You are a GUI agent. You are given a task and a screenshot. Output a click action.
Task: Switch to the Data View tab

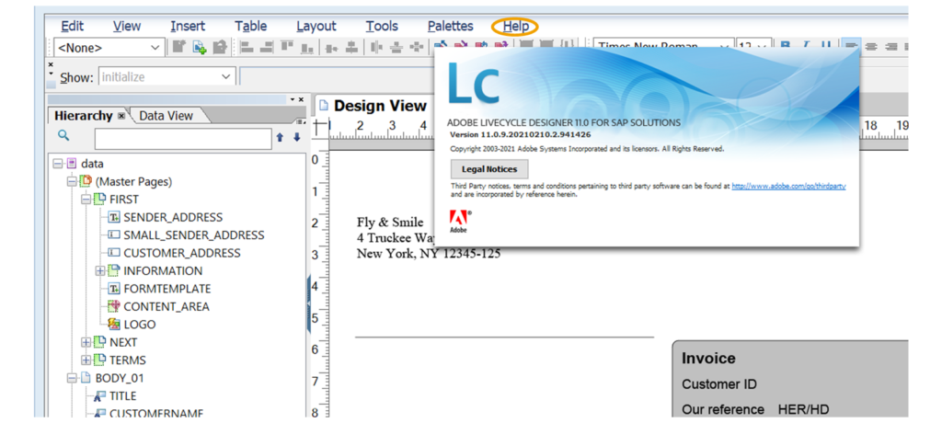(167, 116)
